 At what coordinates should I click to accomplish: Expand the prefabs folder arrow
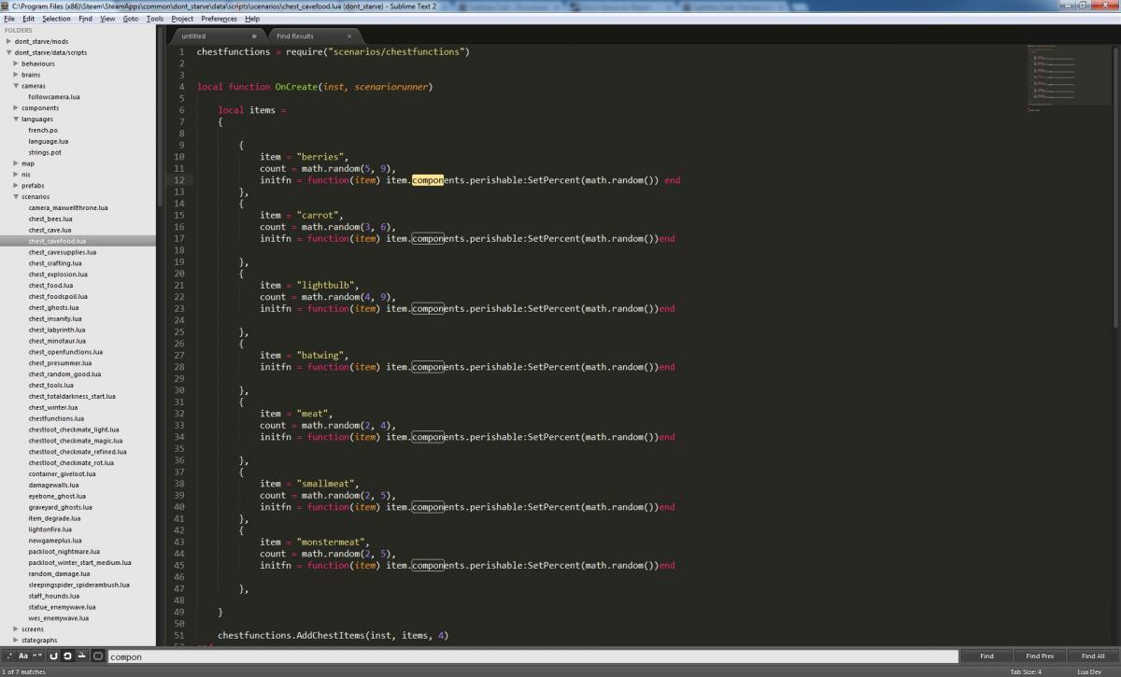point(16,186)
